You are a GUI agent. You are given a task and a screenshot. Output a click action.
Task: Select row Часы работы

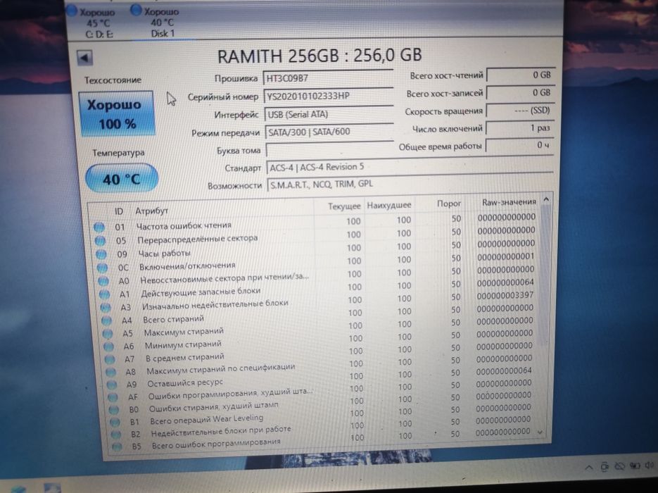tap(317, 249)
